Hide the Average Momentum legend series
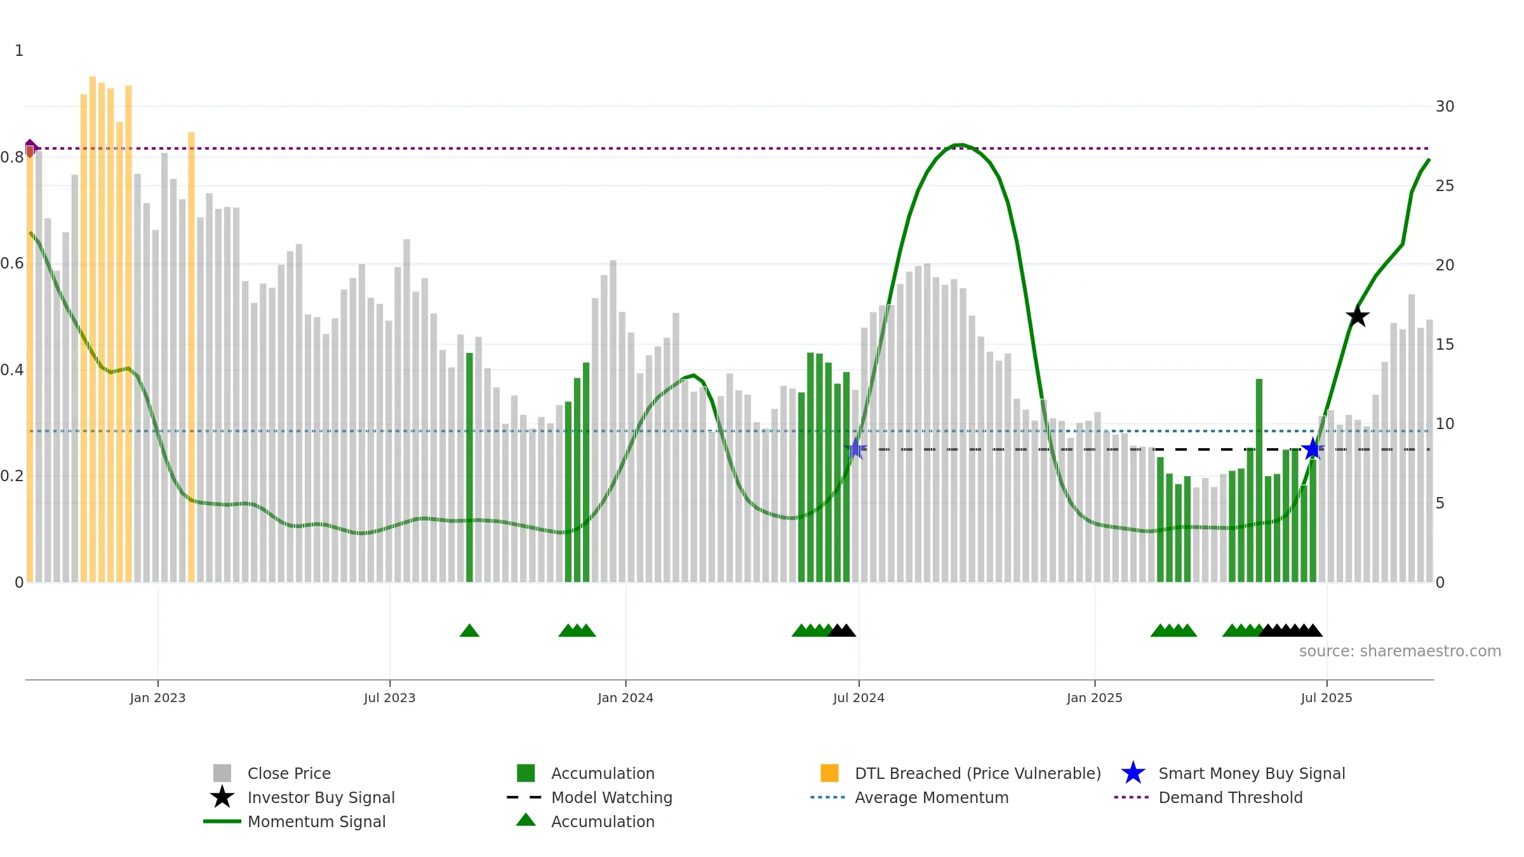This screenshot has height=857, width=1524. pos(932,797)
